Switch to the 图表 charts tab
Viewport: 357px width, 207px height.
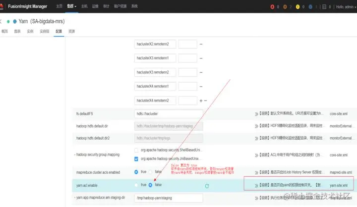pos(17,31)
